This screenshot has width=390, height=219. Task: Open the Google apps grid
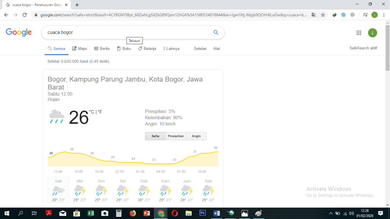pos(359,33)
